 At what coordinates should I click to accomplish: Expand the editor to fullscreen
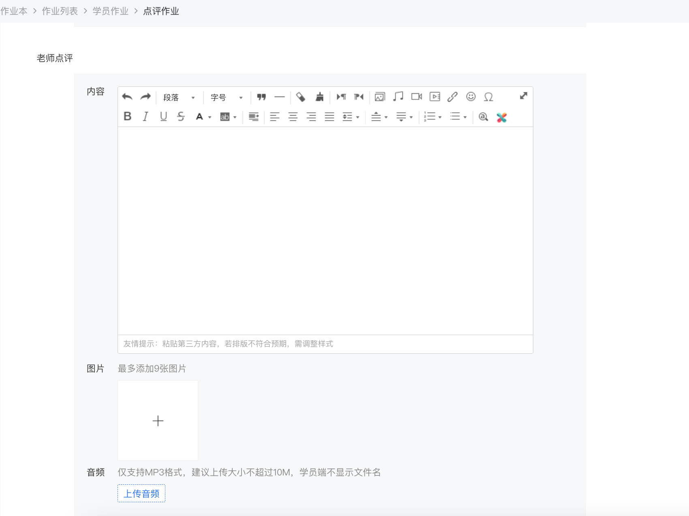pyautogui.click(x=523, y=96)
